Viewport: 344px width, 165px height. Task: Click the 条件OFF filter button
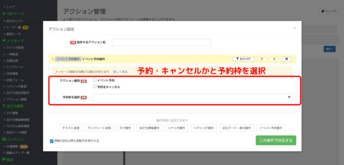click(x=243, y=59)
